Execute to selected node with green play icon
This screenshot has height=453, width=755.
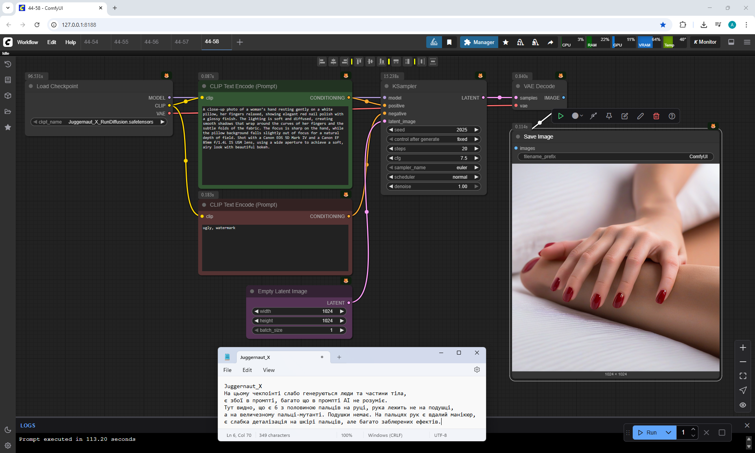click(561, 116)
